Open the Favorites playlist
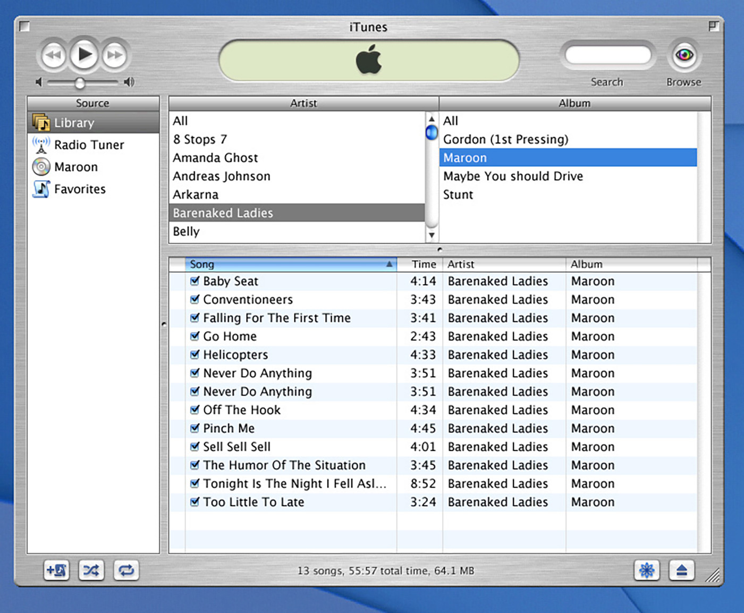This screenshot has height=613, width=744. click(93, 189)
